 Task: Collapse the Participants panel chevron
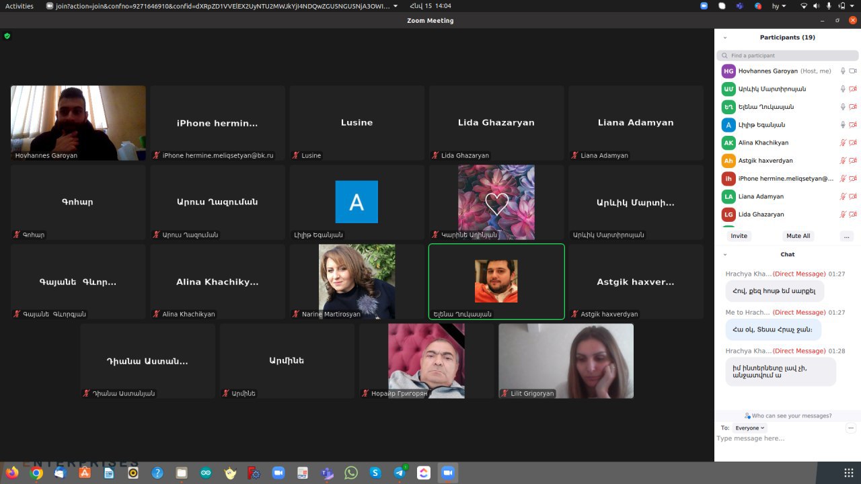click(725, 38)
